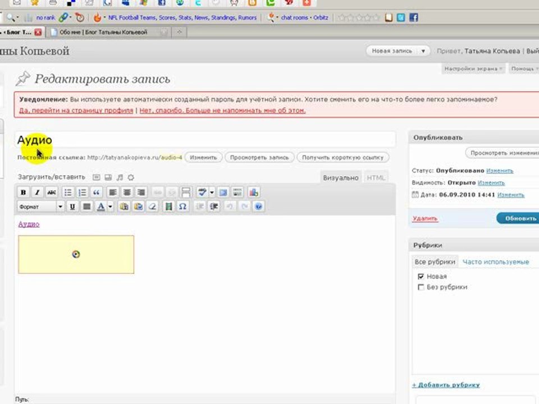Insert a numbered list
Image resolution: width=539 pixels, height=404 pixels.
(x=82, y=192)
